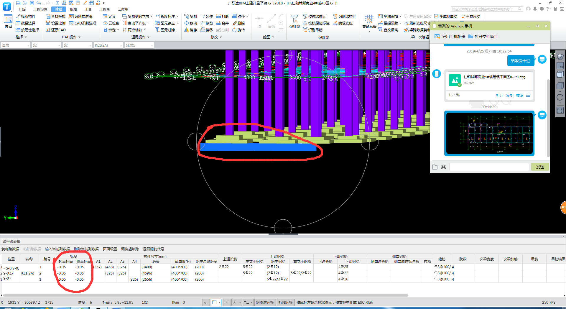The image size is (566, 309).
Task: Click 设置比例 set scale tool
Action: (56, 23)
